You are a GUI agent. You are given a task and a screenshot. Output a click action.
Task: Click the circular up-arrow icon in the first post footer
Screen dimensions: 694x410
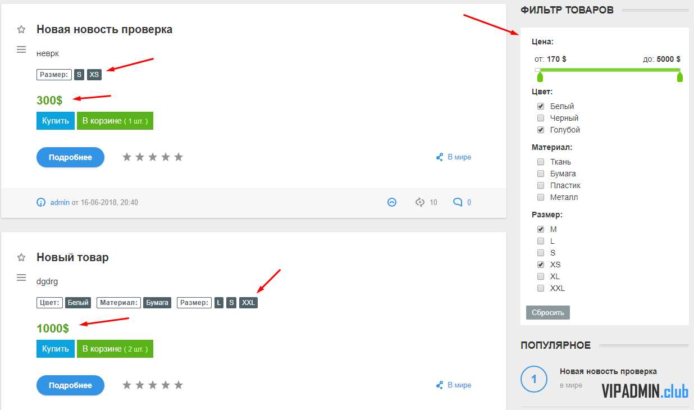pyautogui.click(x=392, y=202)
